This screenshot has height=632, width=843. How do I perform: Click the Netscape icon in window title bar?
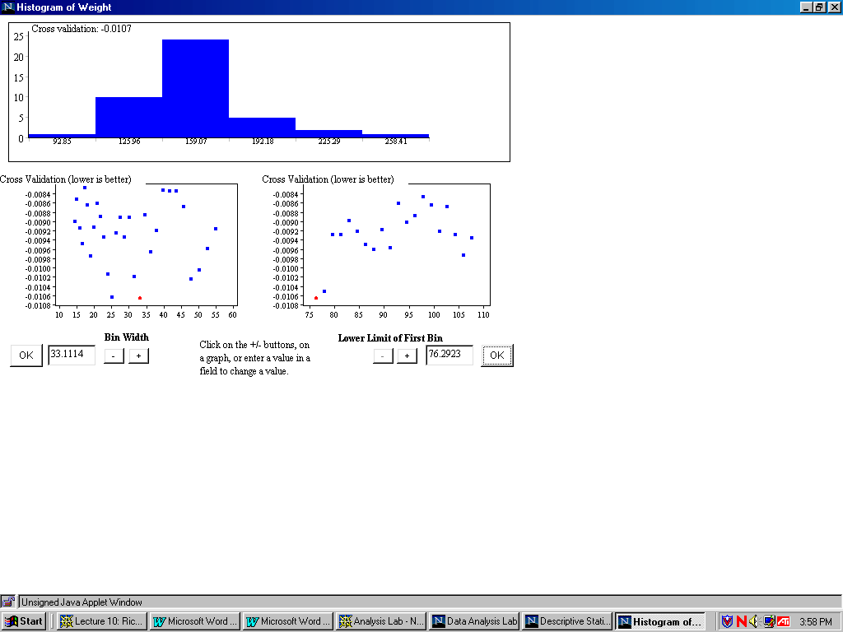click(x=8, y=7)
